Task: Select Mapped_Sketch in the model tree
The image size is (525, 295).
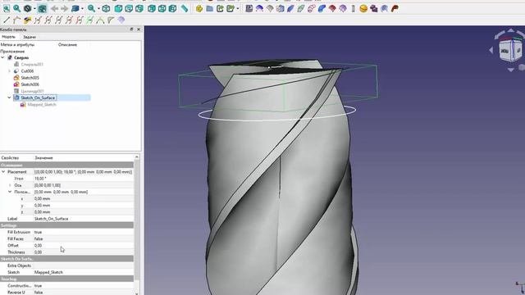Action: 42,104
